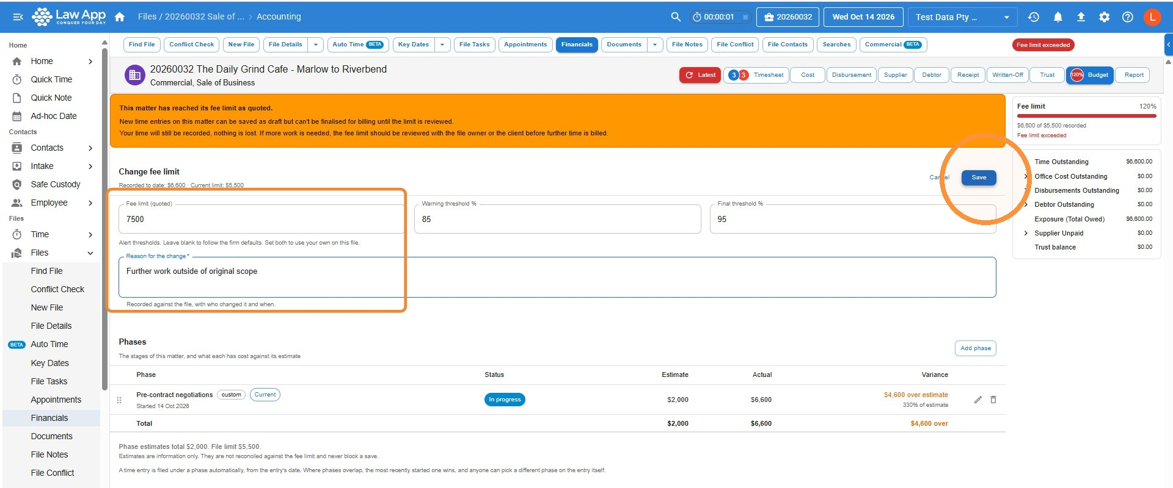The height and width of the screenshot is (488, 1173).
Task: Open the Debtor tab
Action: click(932, 75)
